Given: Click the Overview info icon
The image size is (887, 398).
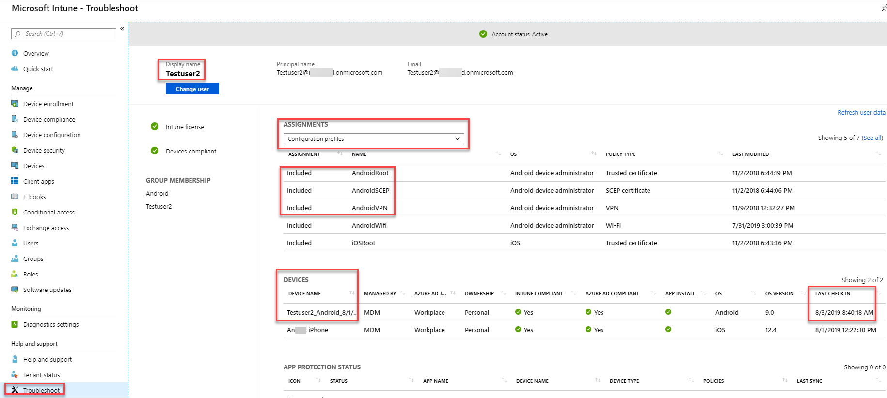Looking at the screenshot, I should click(x=15, y=53).
